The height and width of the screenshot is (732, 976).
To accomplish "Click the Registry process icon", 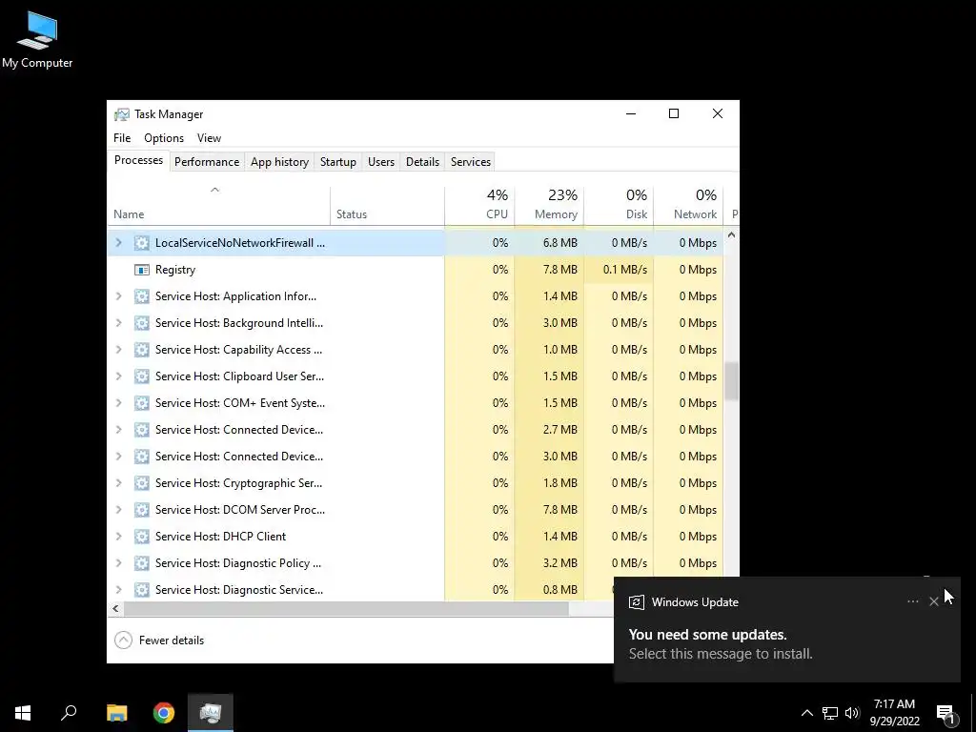I will click(x=142, y=270).
